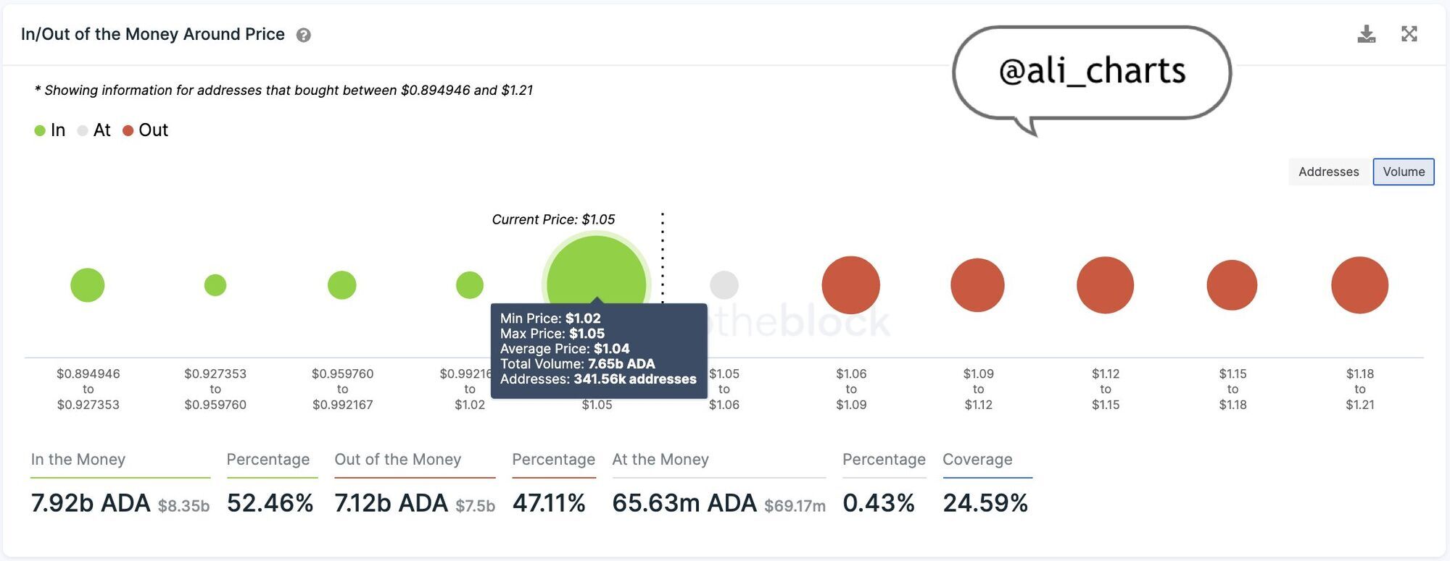Image resolution: width=1450 pixels, height=561 pixels.
Task: Expand chart to fullscreen view
Action: coord(1409,34)
